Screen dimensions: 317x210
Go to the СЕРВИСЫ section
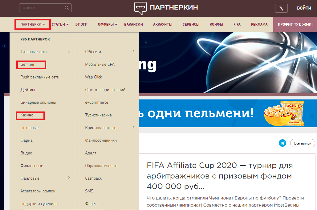pyautogui.click(x=191, y=24)
